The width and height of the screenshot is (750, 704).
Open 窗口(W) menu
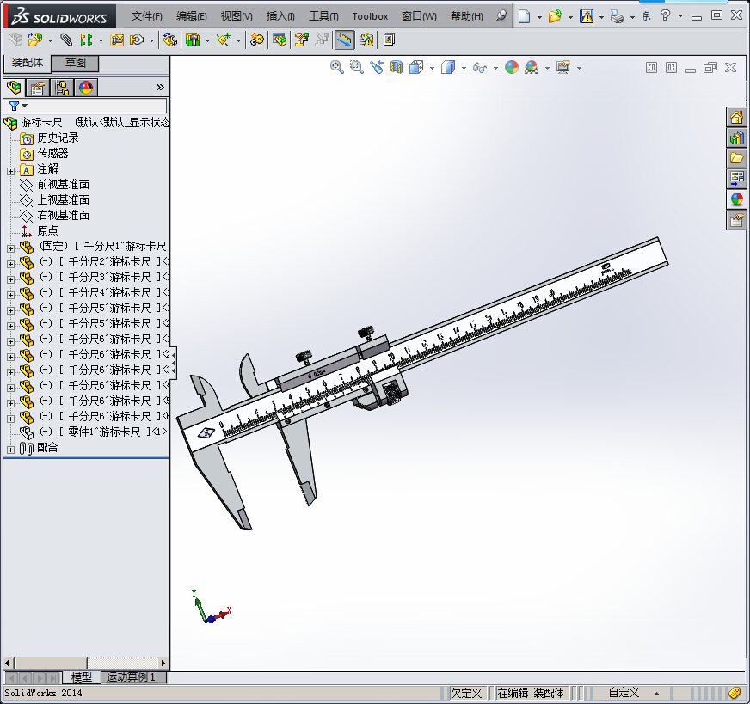[419, 16]
